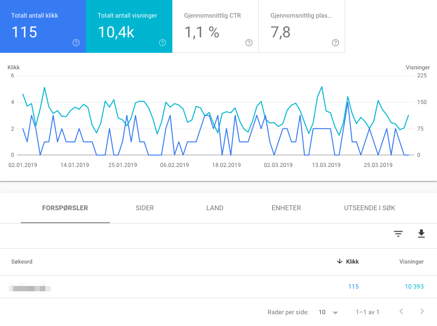Expand the Rader per side dropdown
The width and height of the screenshot is (437, 326).
(x=328, y=312)
